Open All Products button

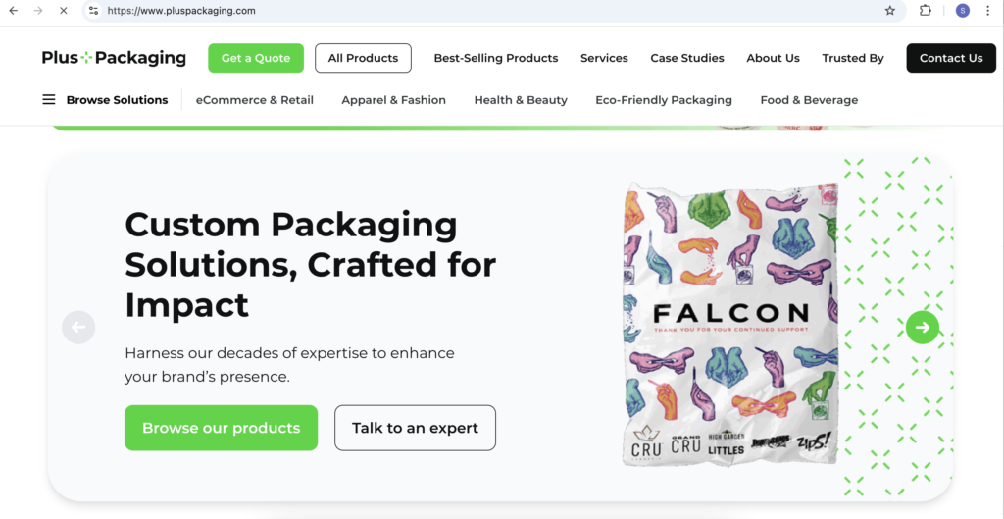pyautogui.click(x=363, y=58)
